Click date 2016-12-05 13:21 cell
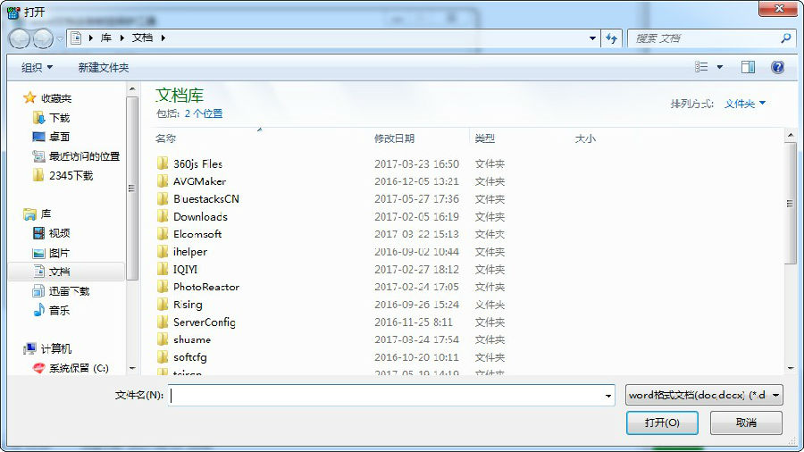This screenshot has width=804, height=452. 416,181
